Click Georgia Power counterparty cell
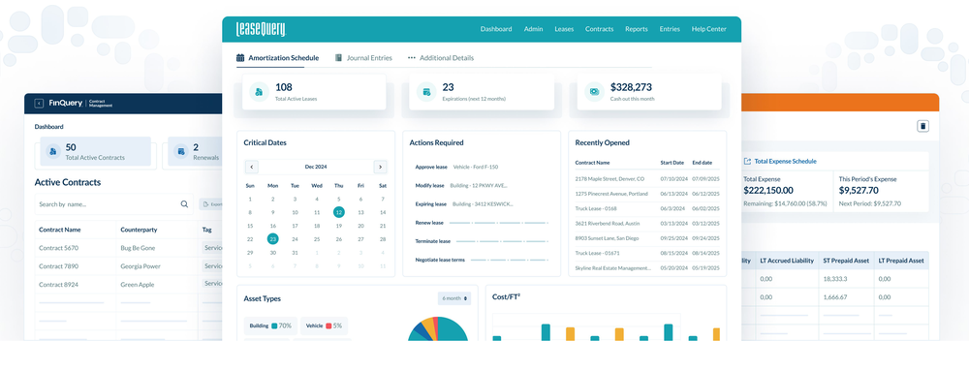This screenshot has width=969, height=371. 141,266
